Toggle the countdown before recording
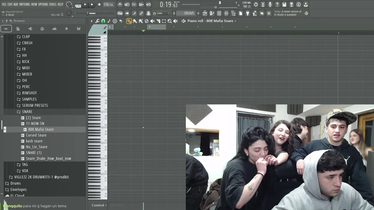The image size is (374, 210). click(134, 4)
